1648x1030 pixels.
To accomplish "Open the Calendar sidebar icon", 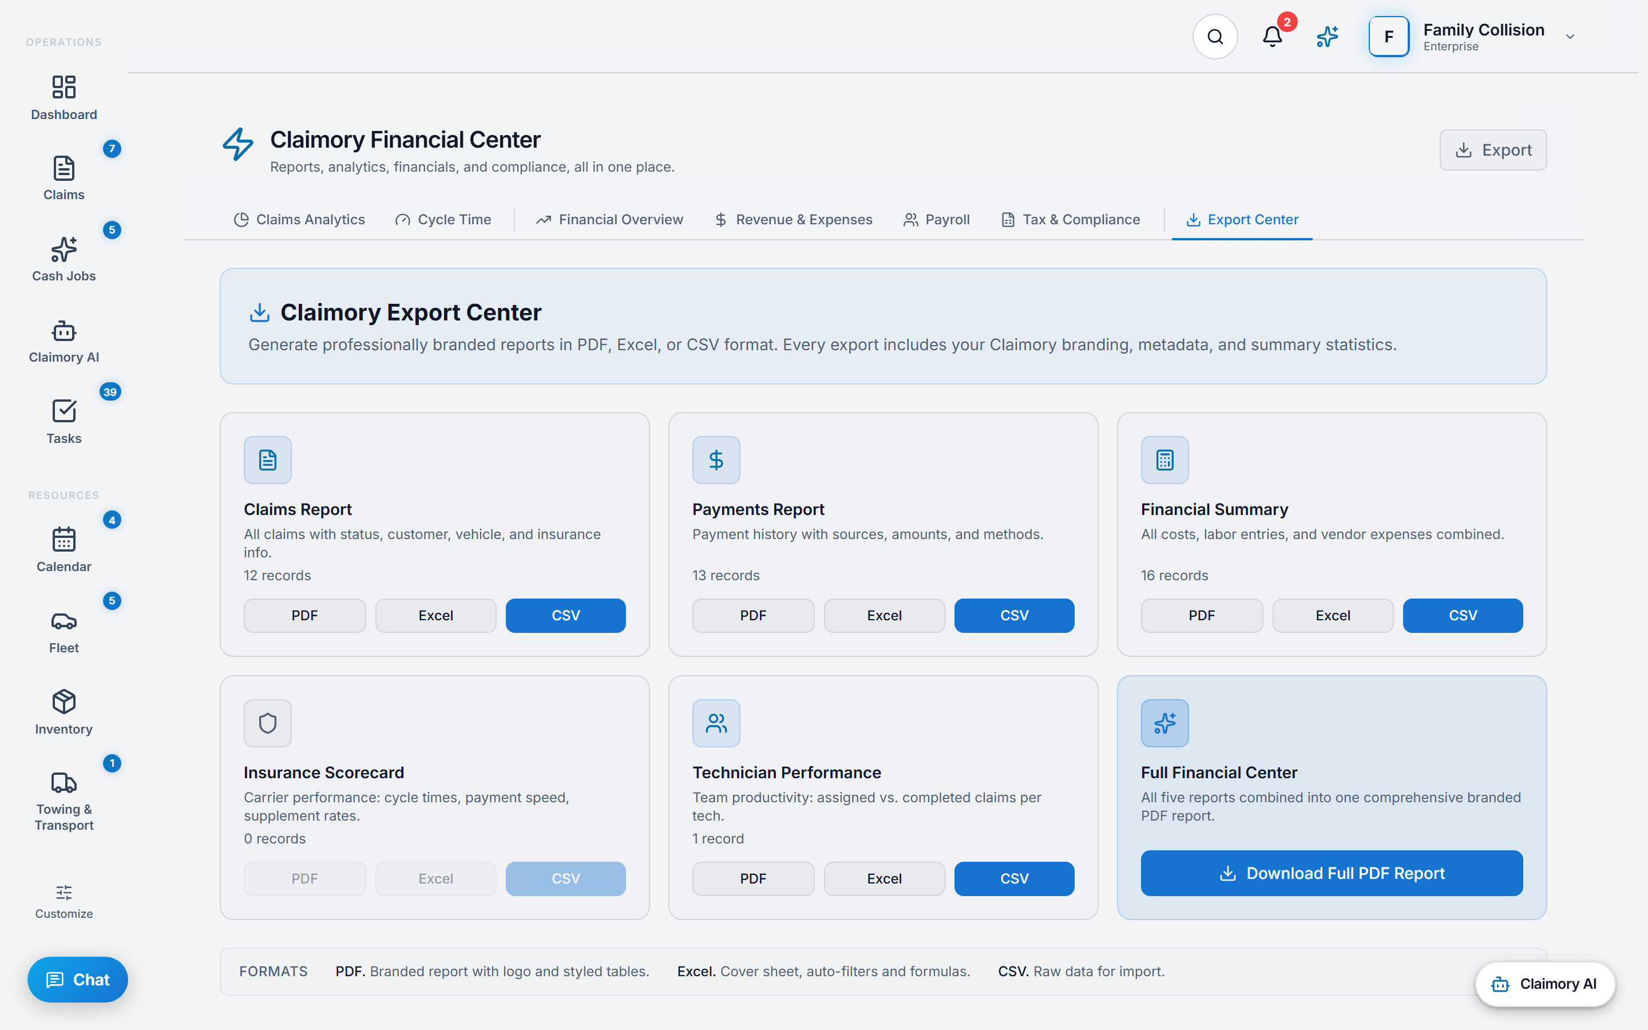I will (64, 540).
